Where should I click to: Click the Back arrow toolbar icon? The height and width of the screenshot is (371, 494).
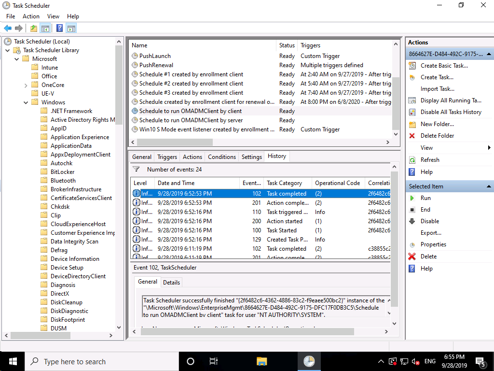[x=8, y=28]
